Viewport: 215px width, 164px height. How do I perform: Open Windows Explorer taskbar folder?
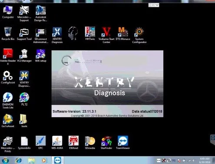pyautogui.click(x=31, y=160)
